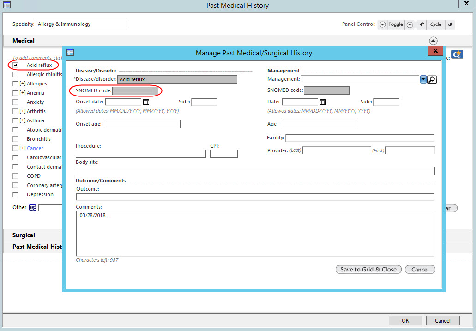
Task: Expand Arthritis [+] item
Action: (23, 111)
